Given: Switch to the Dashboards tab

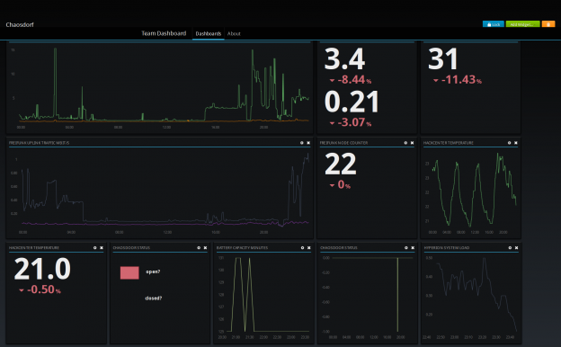Looking at the screenshot, I should tap(209, 33).
